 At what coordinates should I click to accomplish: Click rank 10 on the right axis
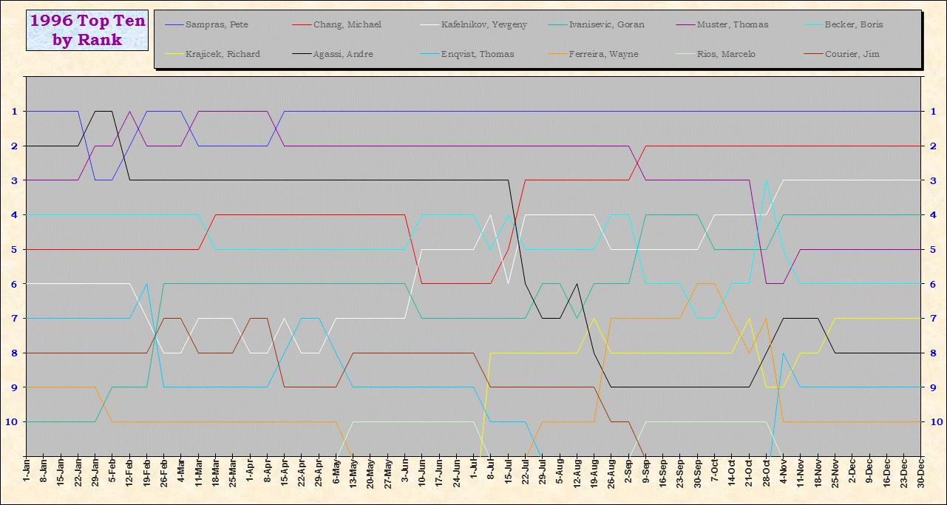tap(935, 422)
